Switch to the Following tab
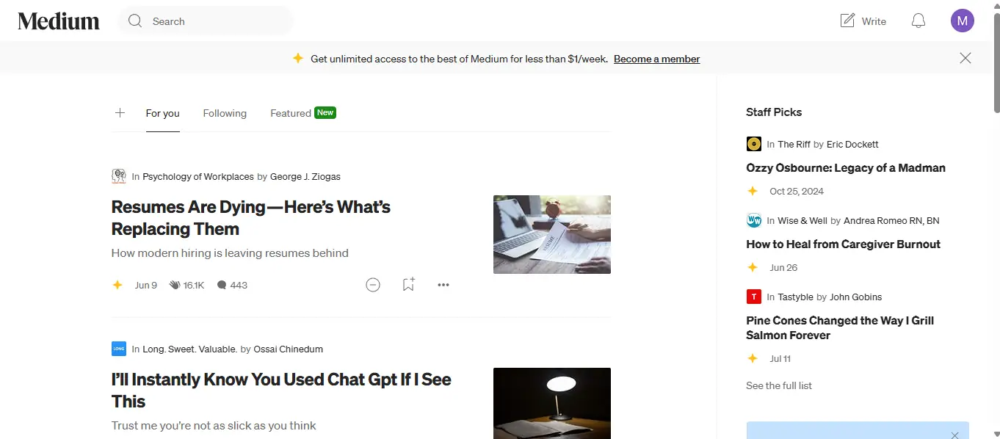The width and height of the screenshot is (1000, 439). (225, 113)
